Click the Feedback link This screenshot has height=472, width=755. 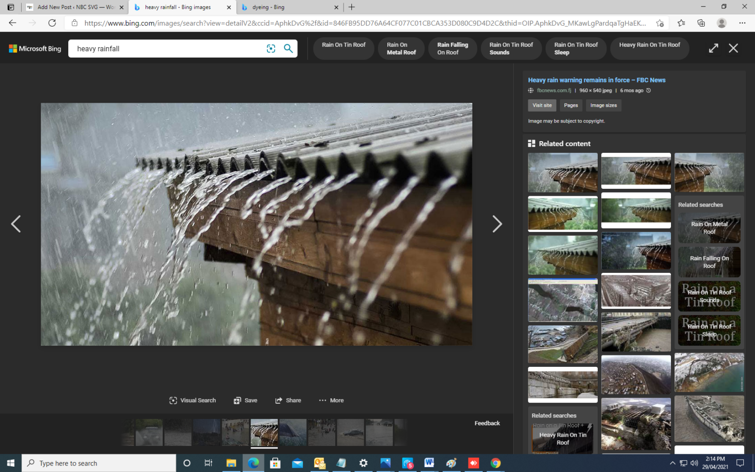[487, 423]
